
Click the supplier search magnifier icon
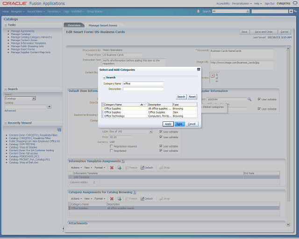(249, 99)
